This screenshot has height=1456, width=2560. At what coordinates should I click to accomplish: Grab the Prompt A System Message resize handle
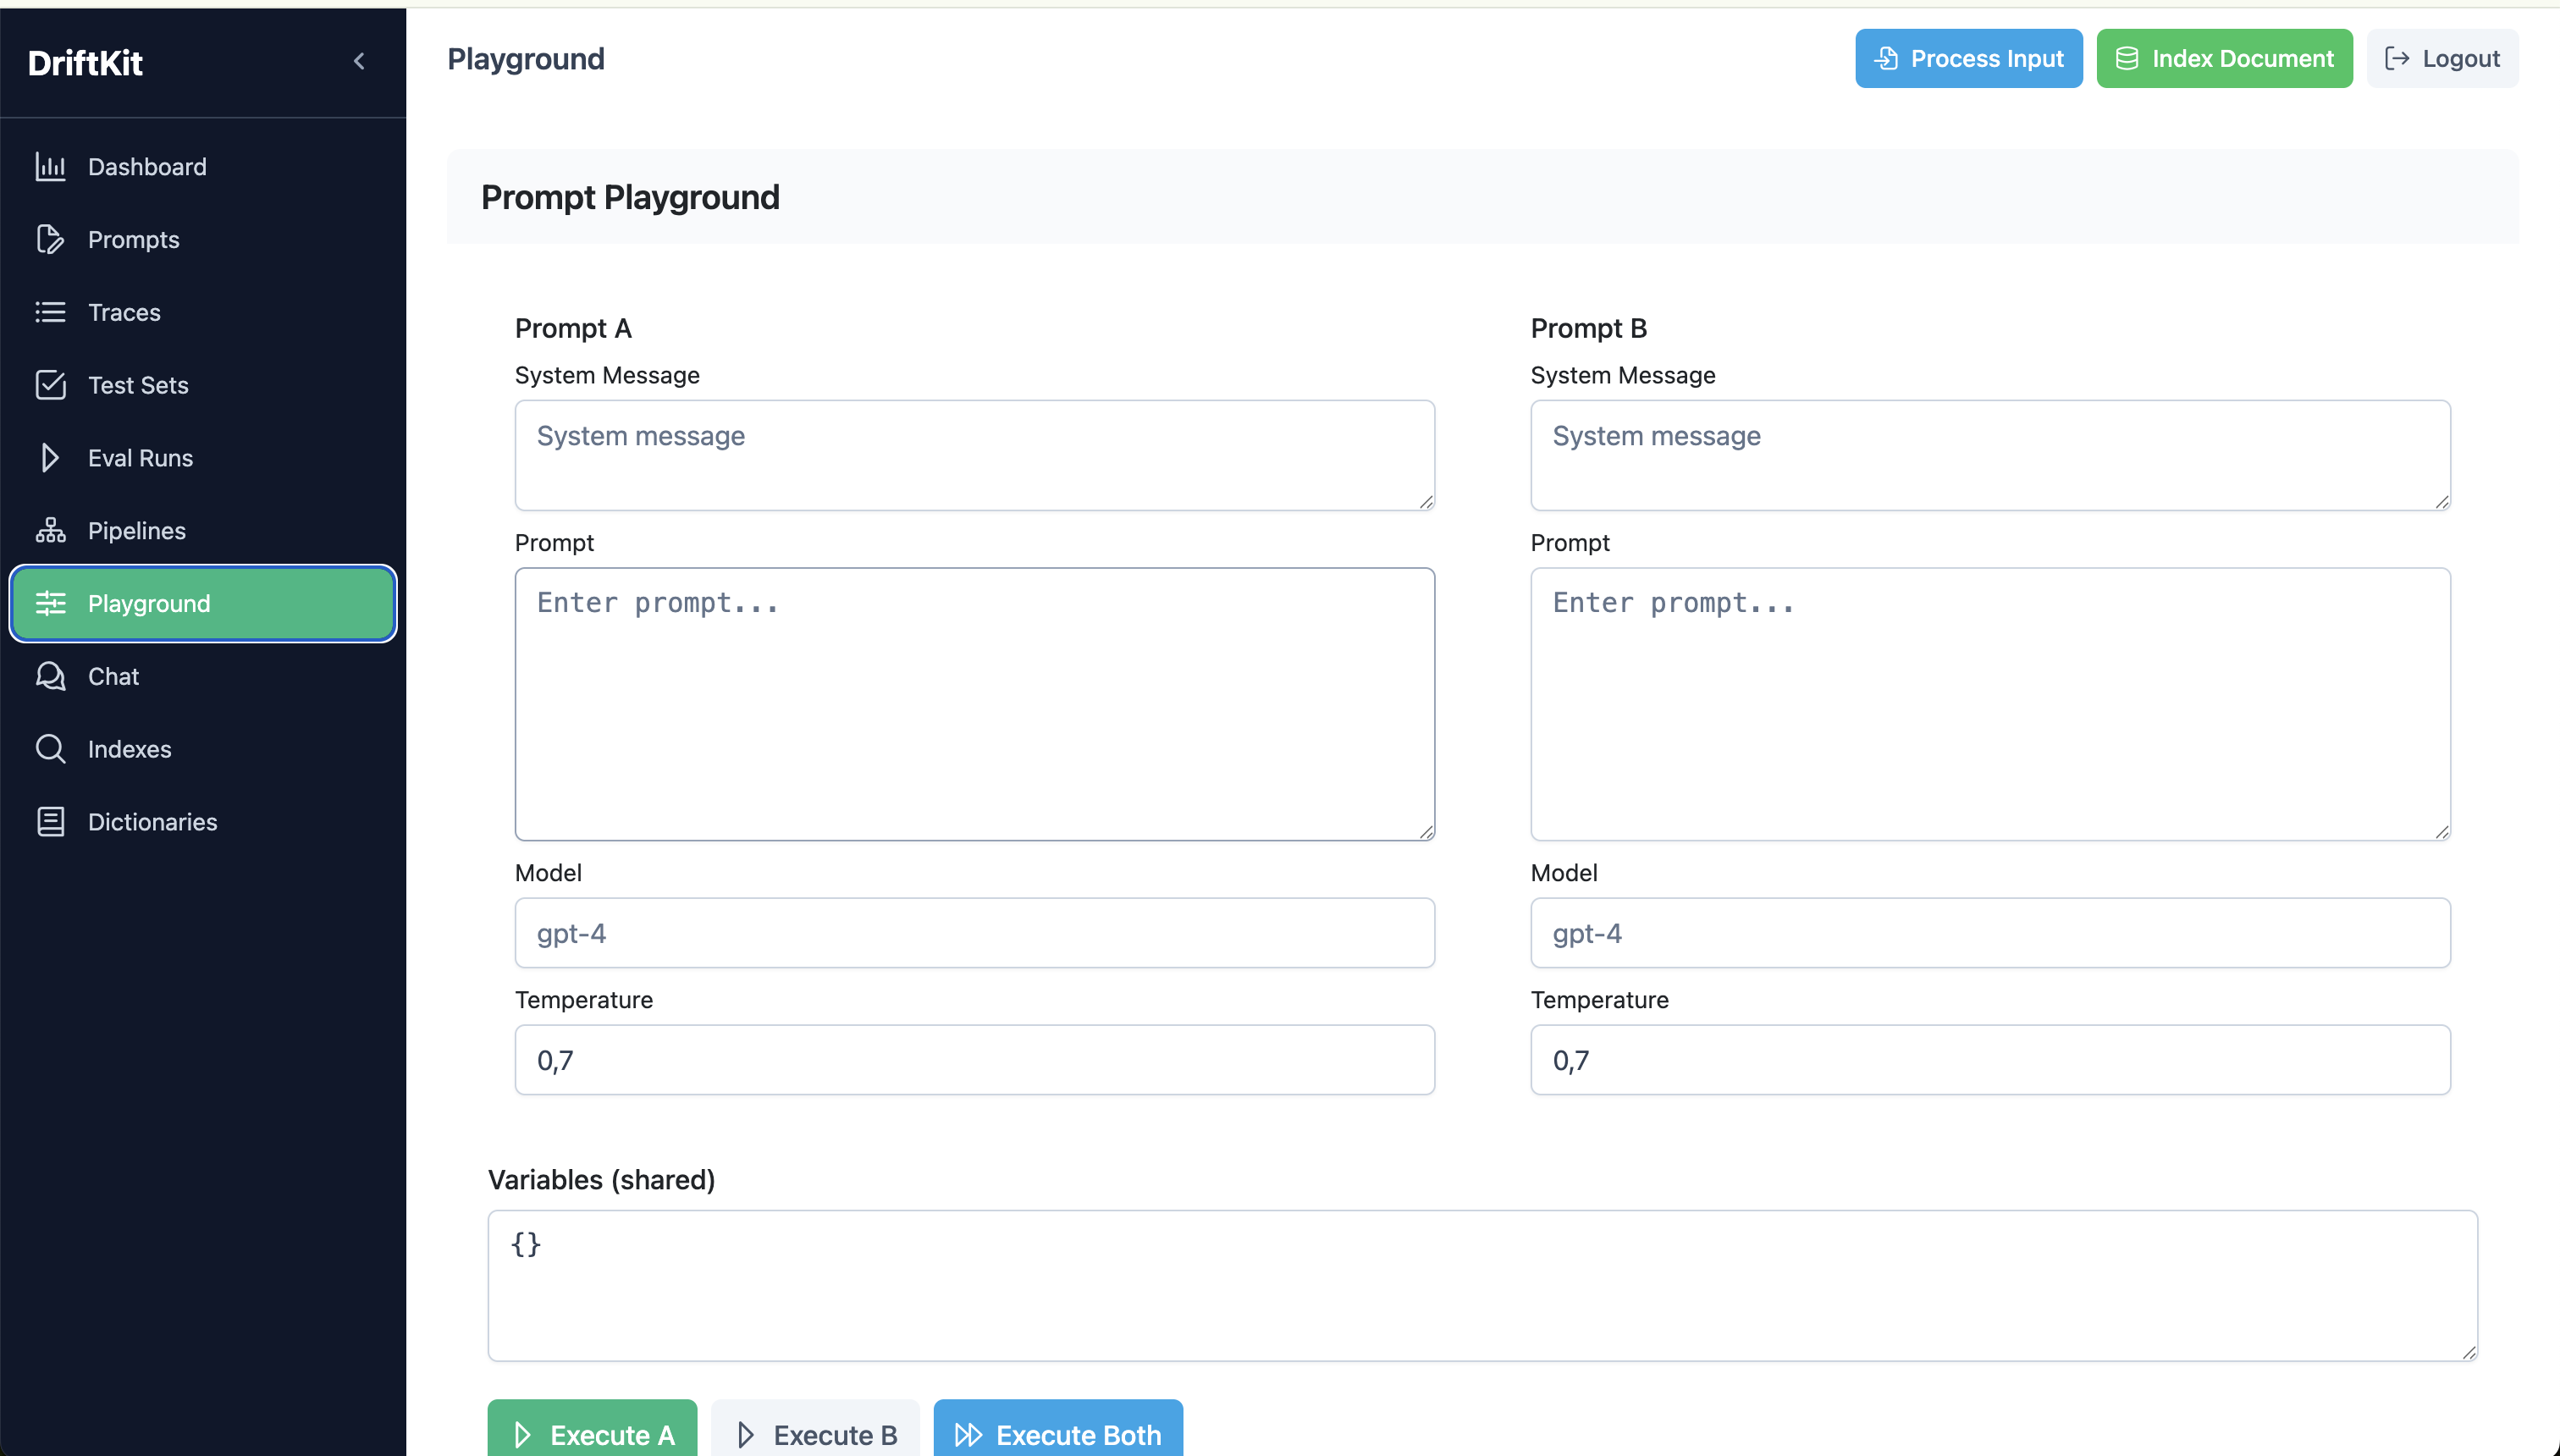pos(1426,502)
